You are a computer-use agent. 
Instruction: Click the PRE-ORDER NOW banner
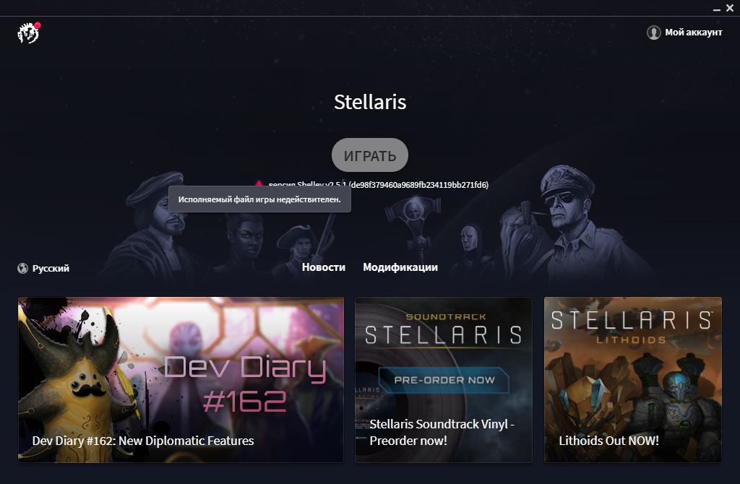pyautogui.click(x=444, y=380)
